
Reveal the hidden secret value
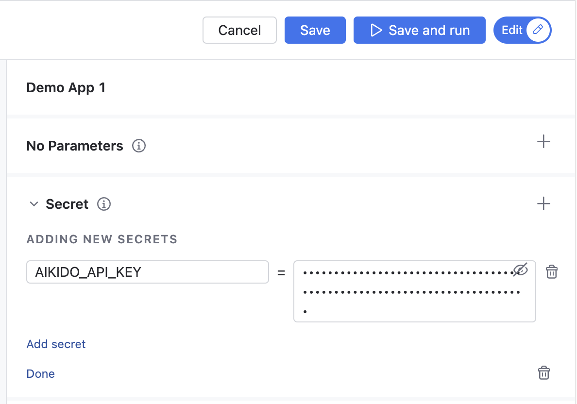click(521, 270)
